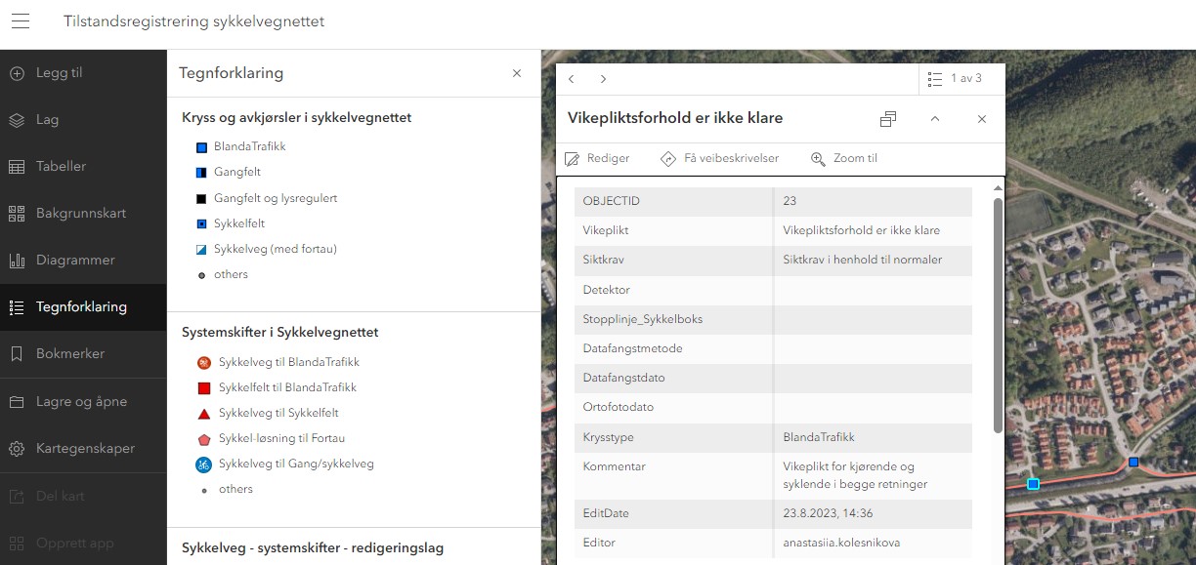Click Få veibeskrivelser directions button
1196x565 pixels.
tap(719, 158)
